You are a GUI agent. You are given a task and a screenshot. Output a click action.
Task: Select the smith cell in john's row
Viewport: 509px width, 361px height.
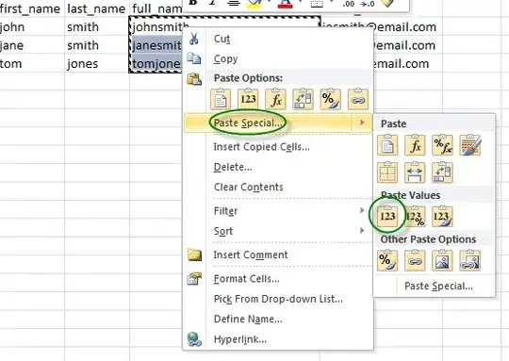[x=97, y=26]
